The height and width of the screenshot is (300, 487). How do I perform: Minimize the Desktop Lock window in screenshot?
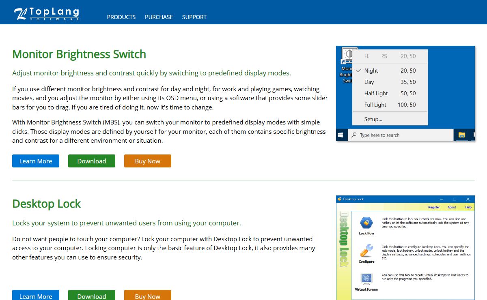[442, 199]
